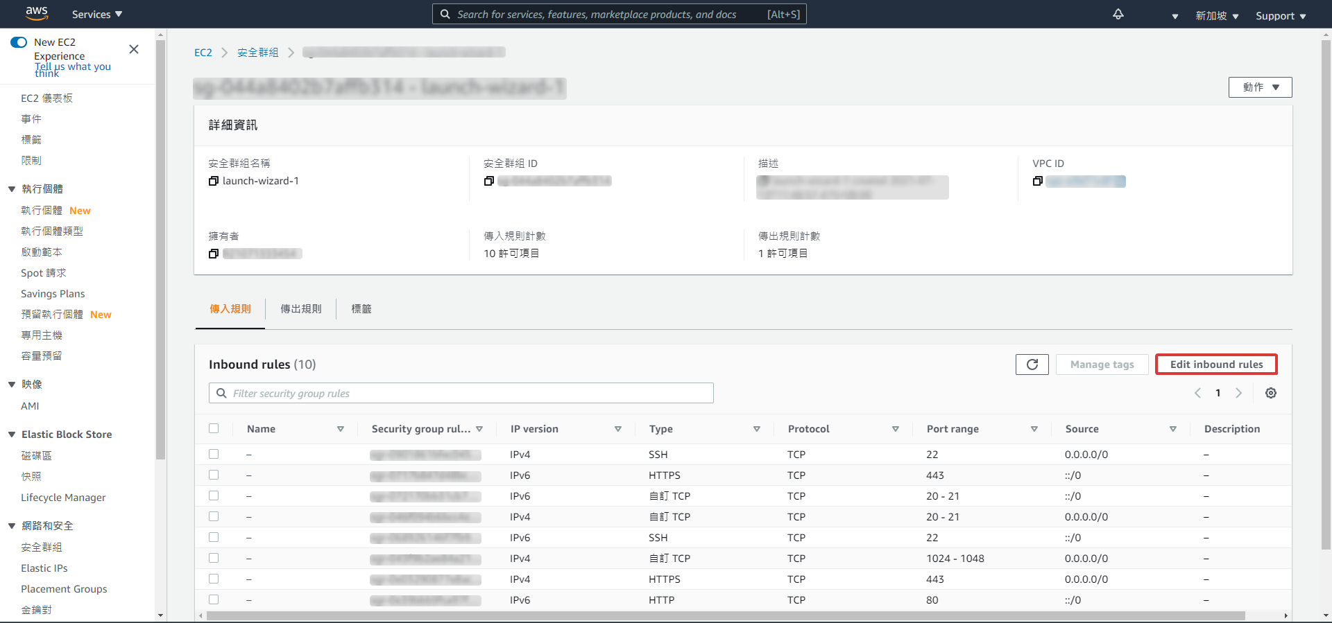Image resolution: width=1332 pixels, height=623 pixels.
Task: Sort by the Type column arrow
Action: (757, 429)
